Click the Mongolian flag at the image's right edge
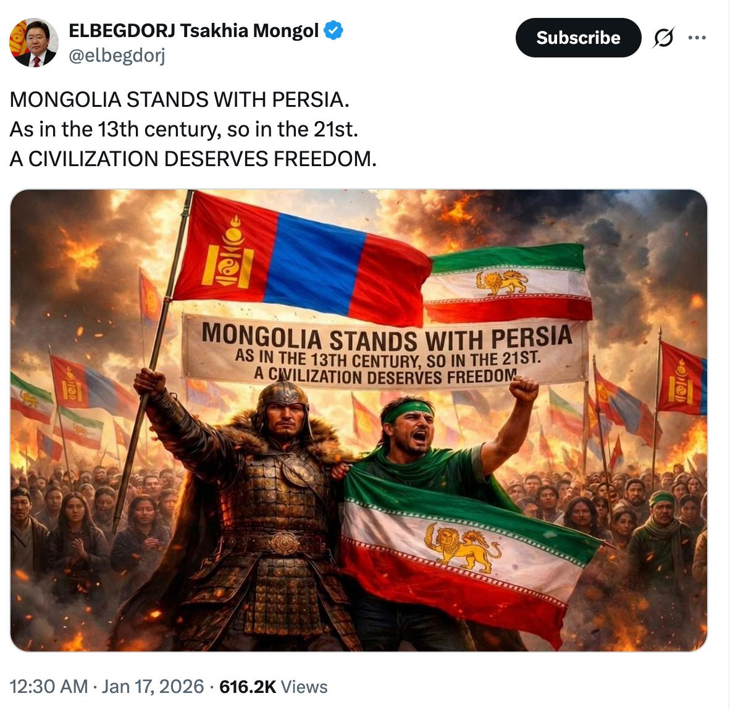 682,379
